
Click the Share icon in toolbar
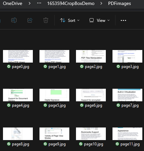point(30,20)
